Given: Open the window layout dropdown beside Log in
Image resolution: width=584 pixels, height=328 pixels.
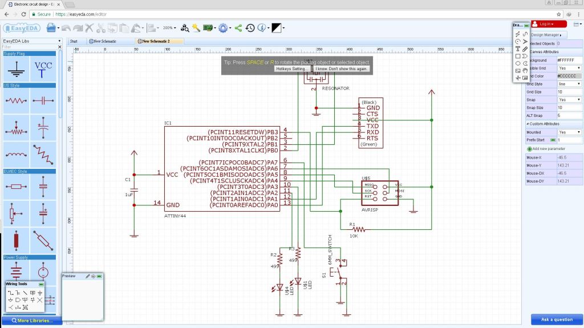Looking at the screenshot, I should click(x=577, y=24).
